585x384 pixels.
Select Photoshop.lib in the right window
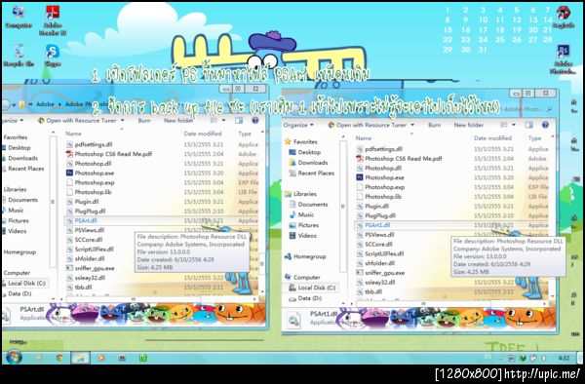(383, 197)
